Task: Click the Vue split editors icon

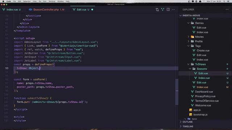Action: (163, 10)
